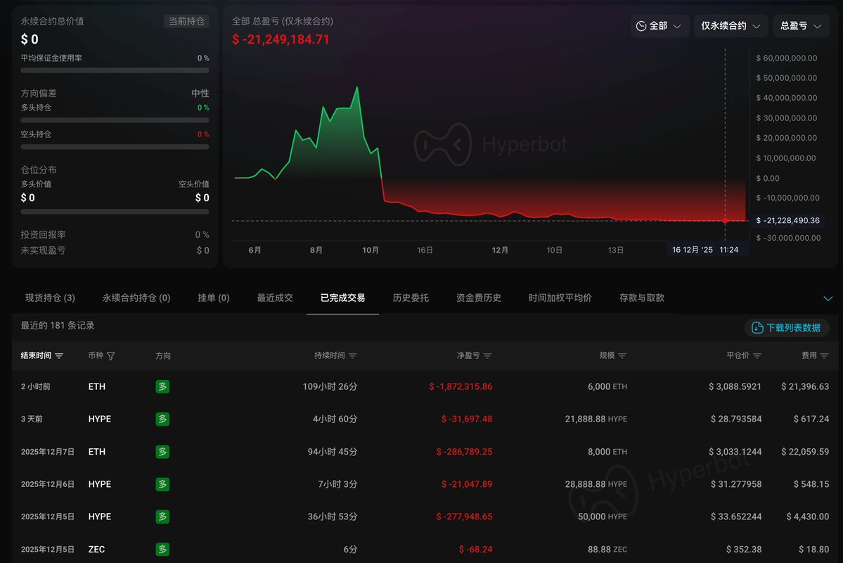Sort by the 结束时间 column icon
The height and width of the screenshot is (563, 843).
click(x=59, y=356)
